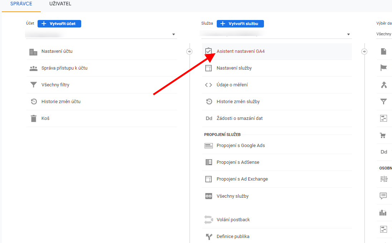This screenshot has width=392, height=243.
Task: Click the people icon for Správa přístupu k účtu
Action: coord(33,68)
